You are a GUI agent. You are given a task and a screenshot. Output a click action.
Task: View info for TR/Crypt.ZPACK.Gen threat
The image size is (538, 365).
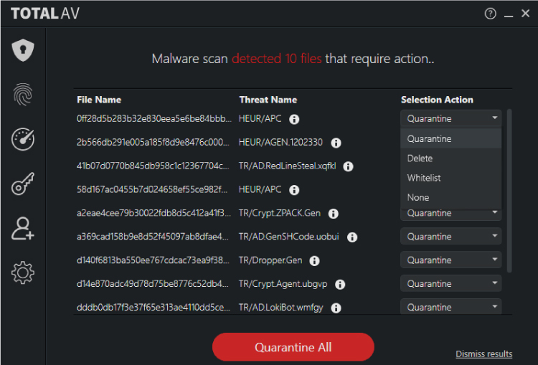334,214
